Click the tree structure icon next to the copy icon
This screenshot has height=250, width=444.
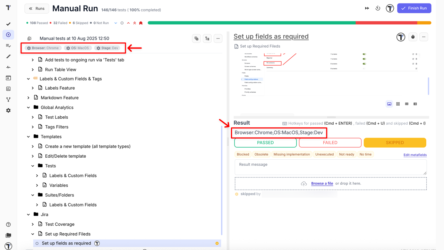coord(207,38)
